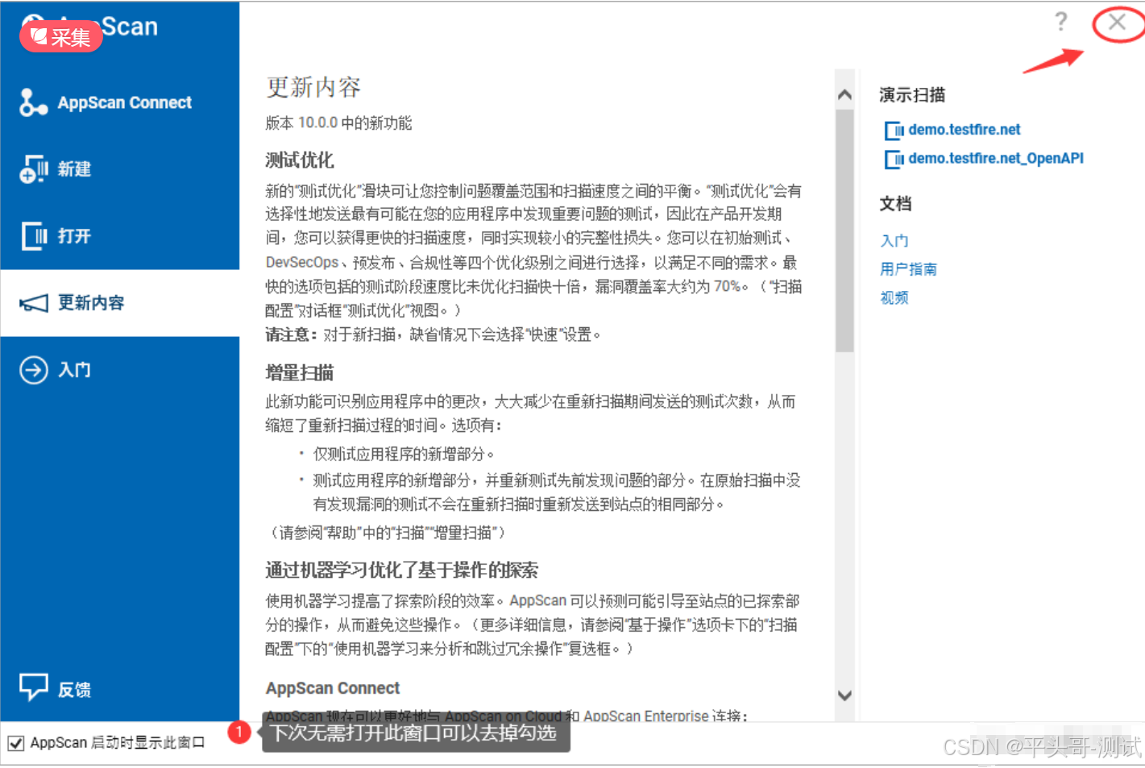This screenshot has height=768, width=1145.
Task: Click the help question mark icon
Action: [x=1060, y=23]
